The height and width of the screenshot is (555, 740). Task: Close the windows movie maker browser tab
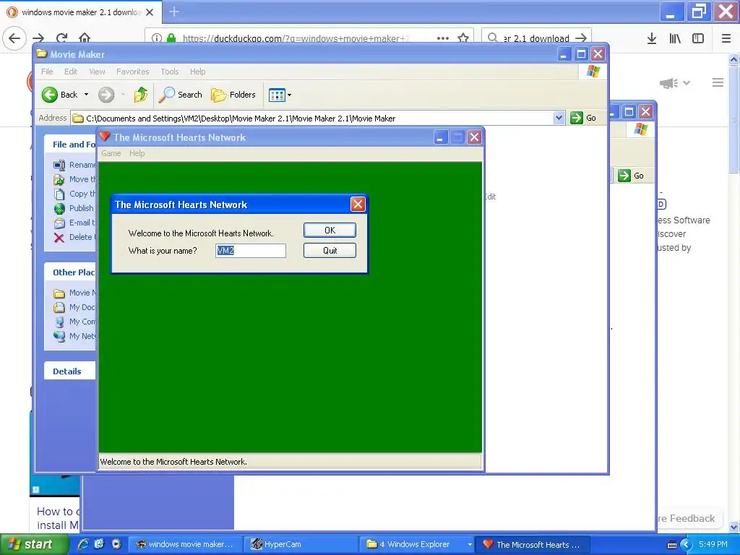coord(150,12)
